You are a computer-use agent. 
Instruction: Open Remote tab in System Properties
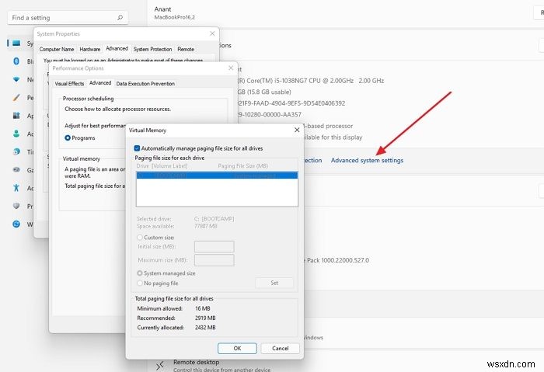point(186,49)
